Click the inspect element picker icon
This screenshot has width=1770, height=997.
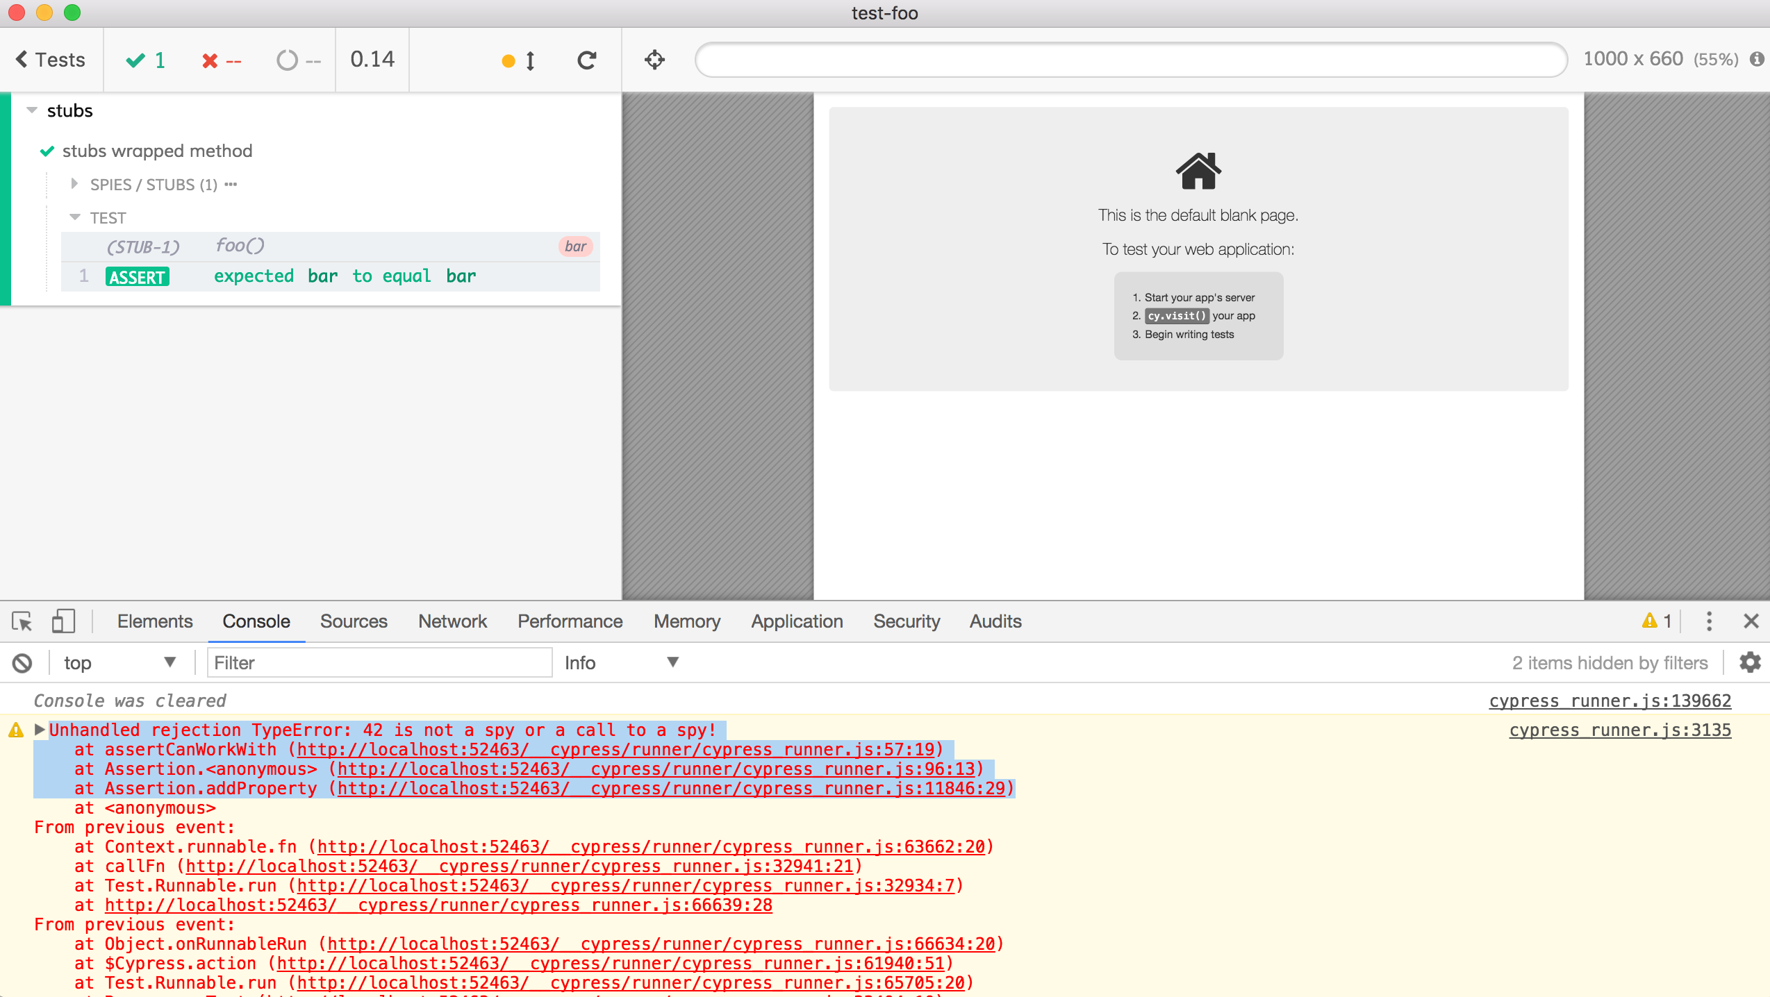[x=22, y=621]
